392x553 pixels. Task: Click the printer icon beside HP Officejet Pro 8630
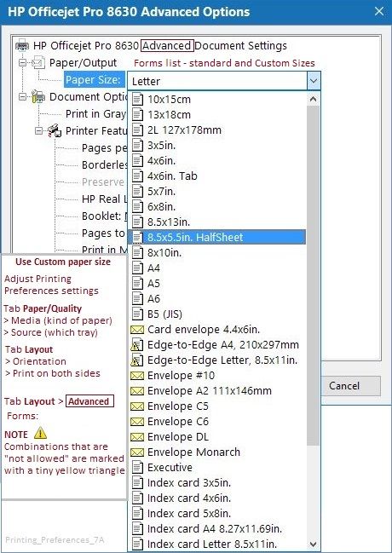(x=22, y=45)
